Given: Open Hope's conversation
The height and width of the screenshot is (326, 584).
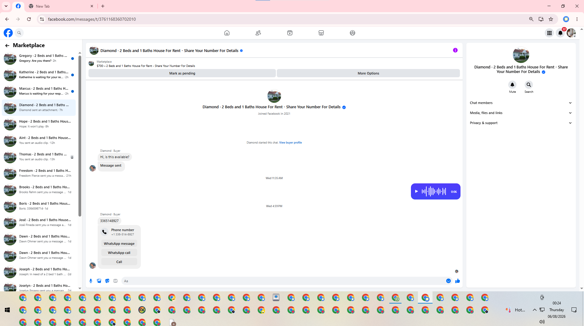Looking at the screenshot, I should tap(39, 124).
